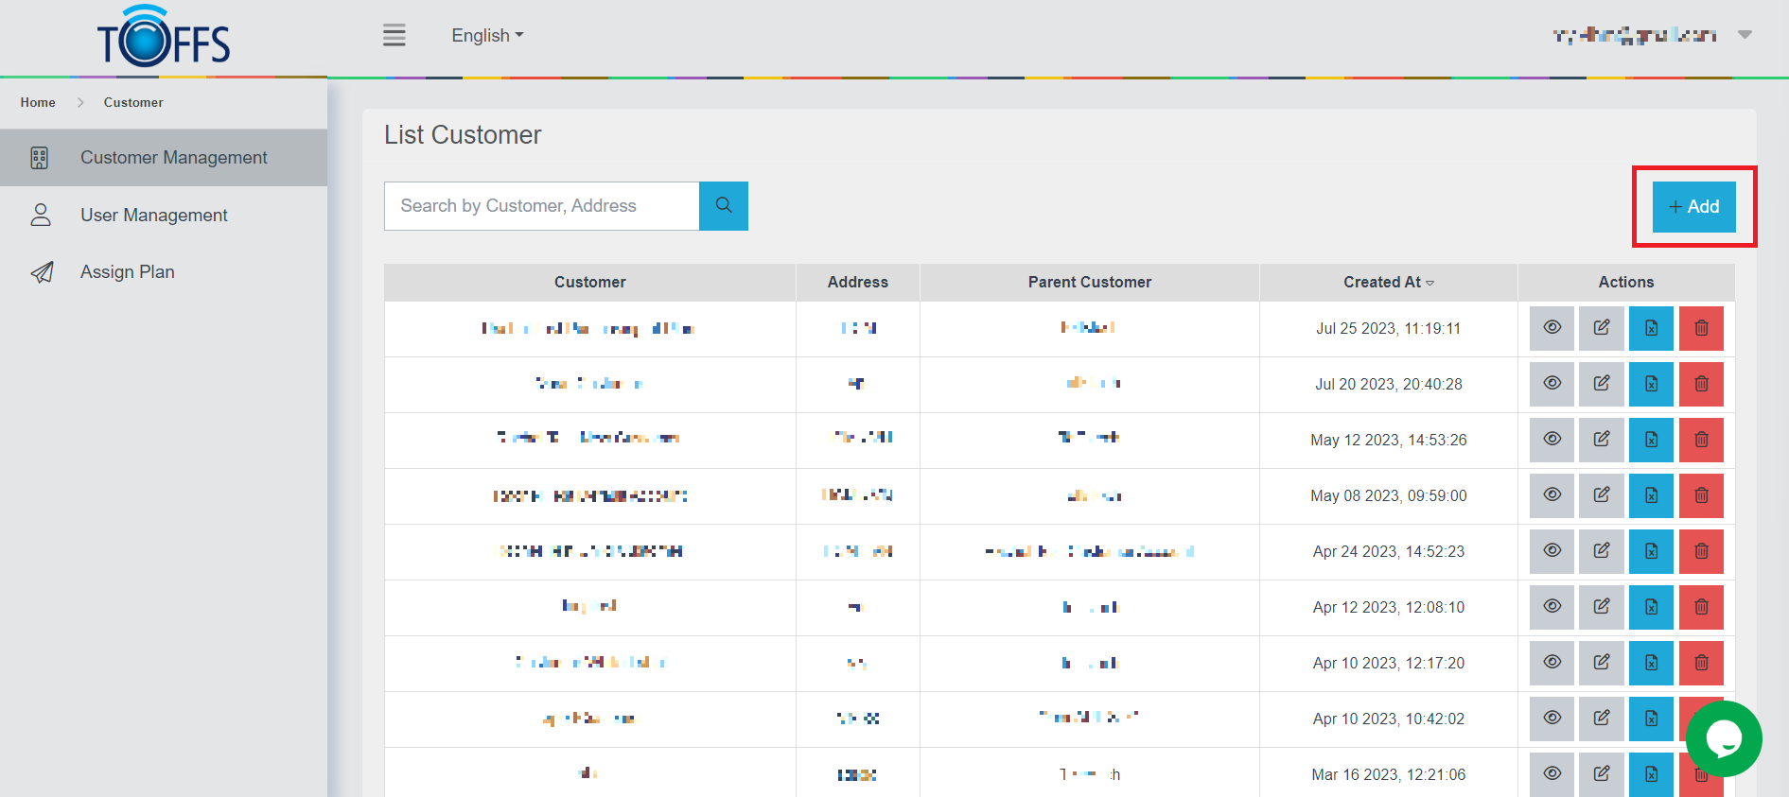Open User Management in sidebar
This screenshot has width=1789, height=797.
[154, 216]
